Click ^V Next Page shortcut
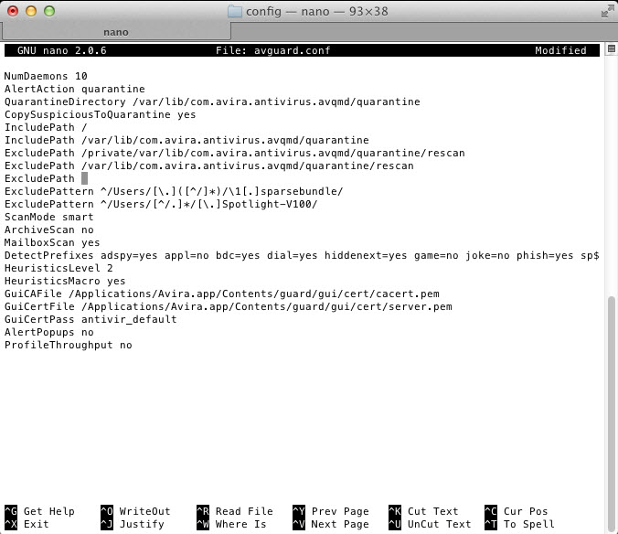Viewport: 618px width, 534px height. [x=331, y=524]
